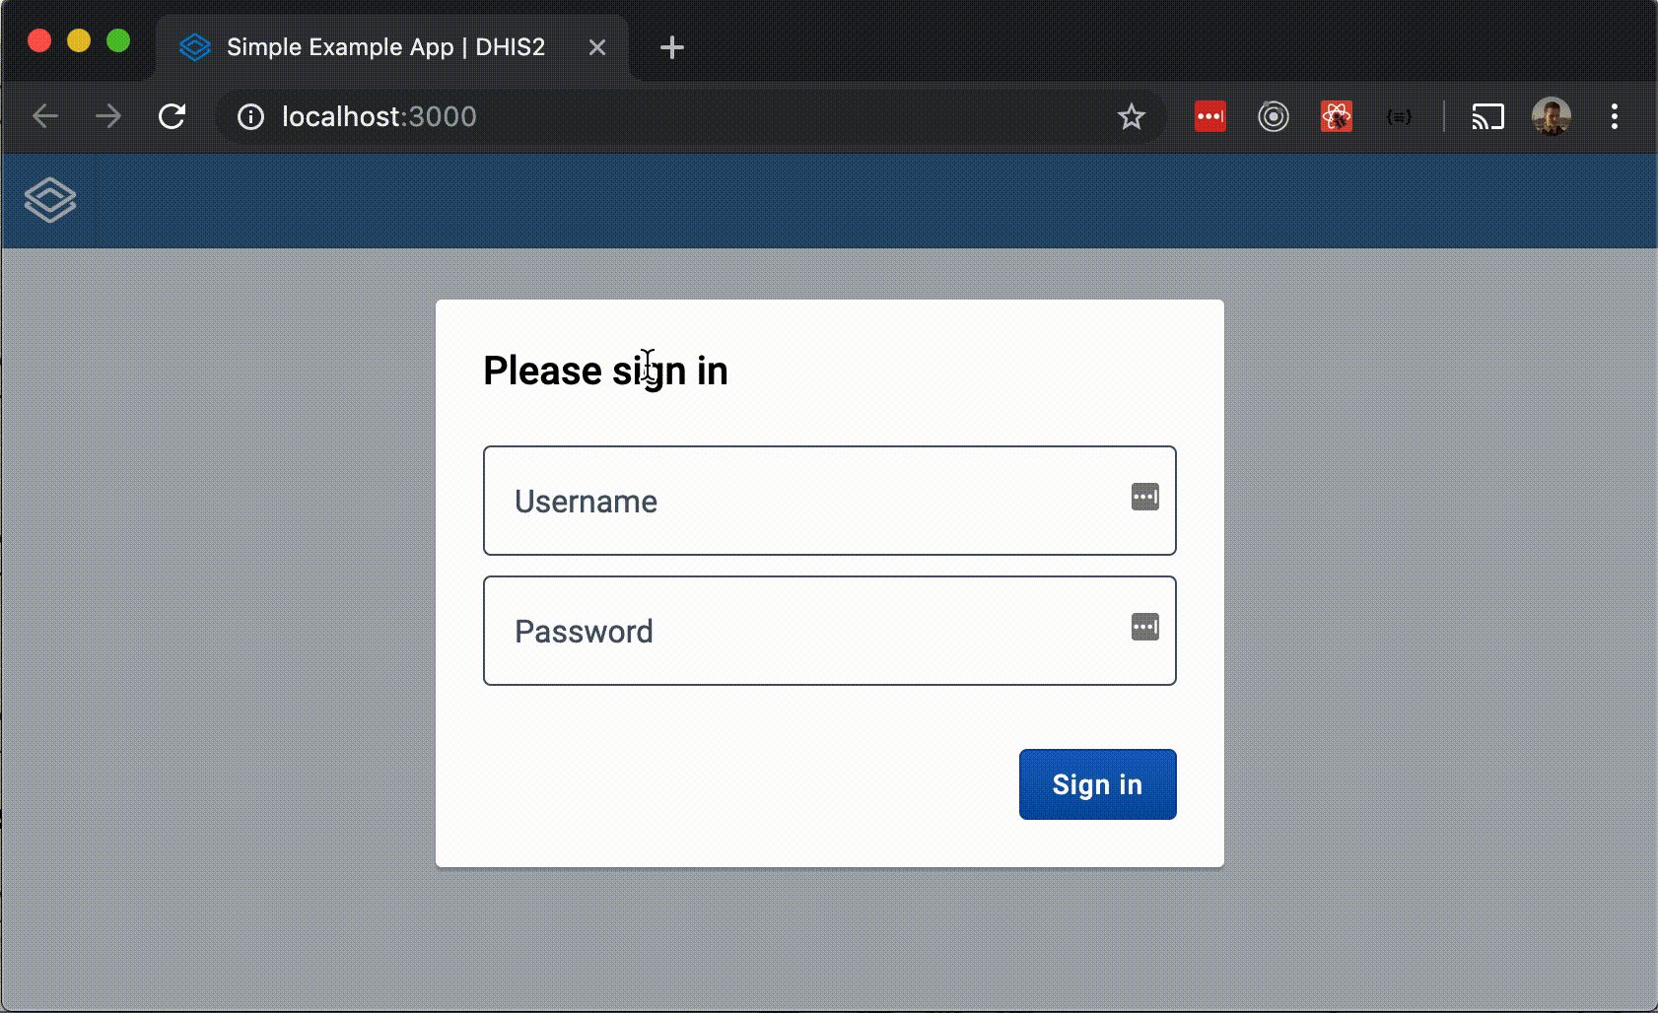The width and height of the screenshot is (1658, 1013).
Task: Bookmark the page via the star icon
Action: coord(1132,116)
